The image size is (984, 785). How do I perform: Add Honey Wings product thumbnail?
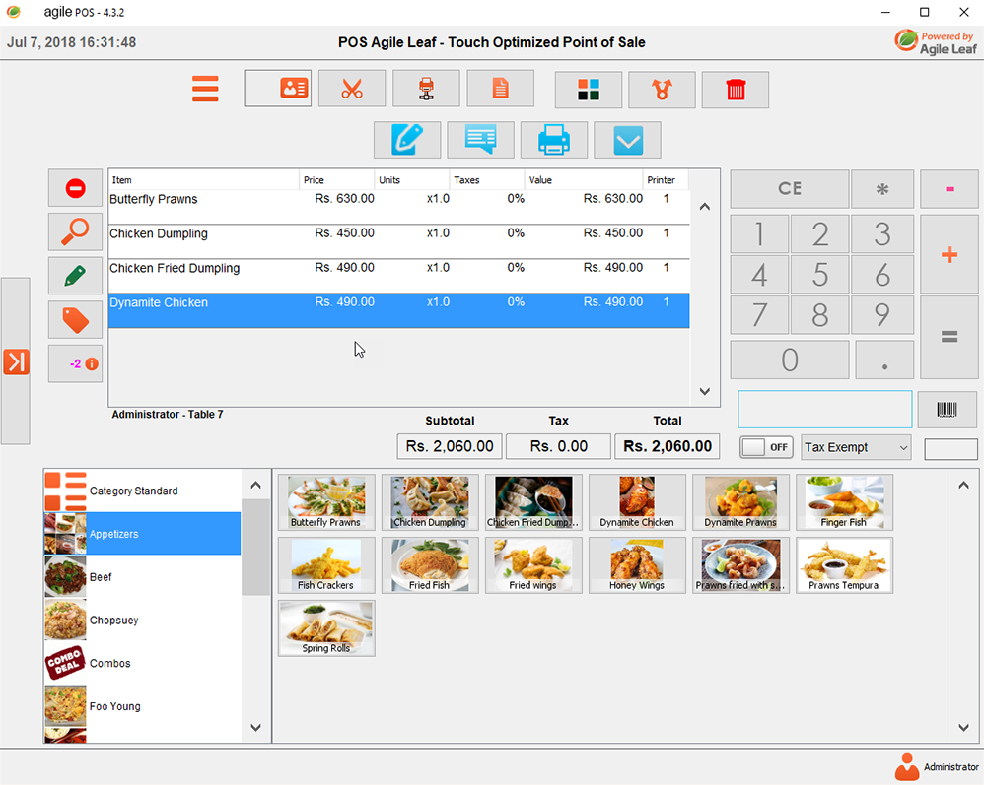[x=637, y=565]
